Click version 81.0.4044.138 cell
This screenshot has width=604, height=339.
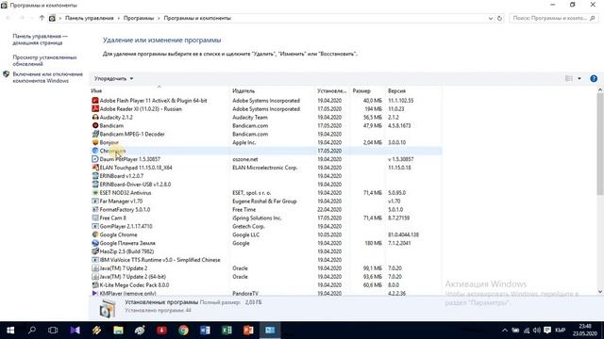point(403,234)
